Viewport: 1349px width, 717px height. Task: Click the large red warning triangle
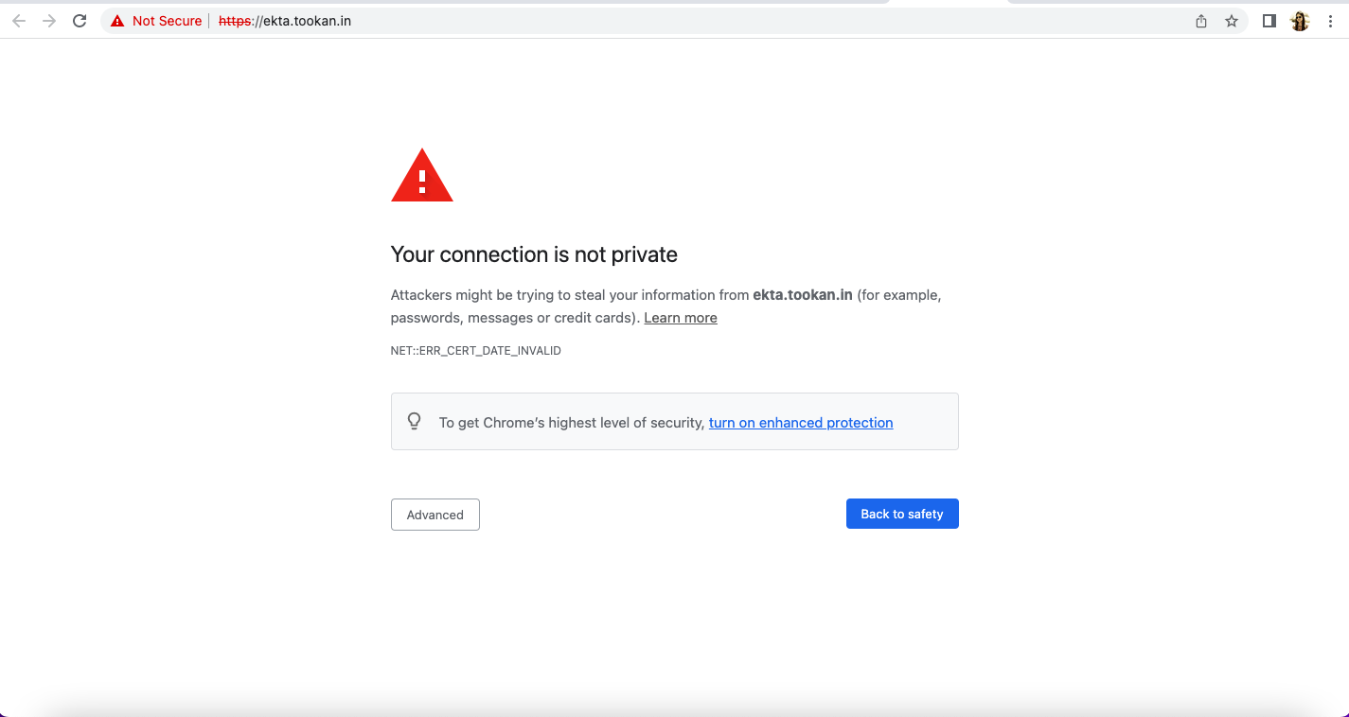coord(422,175)
